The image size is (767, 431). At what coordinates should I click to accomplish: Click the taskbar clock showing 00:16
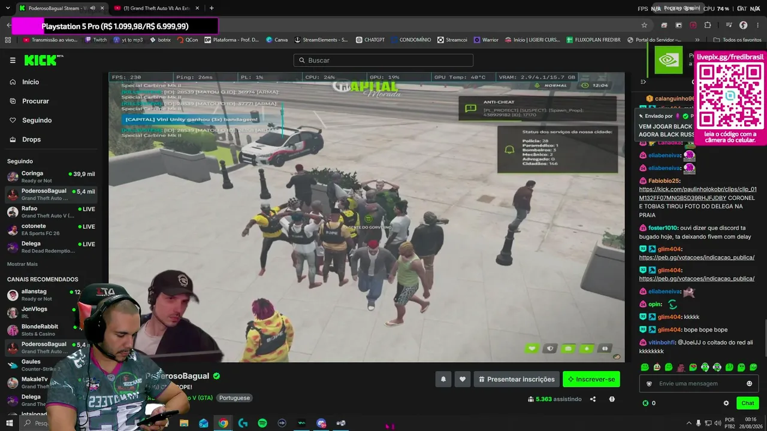750,423
